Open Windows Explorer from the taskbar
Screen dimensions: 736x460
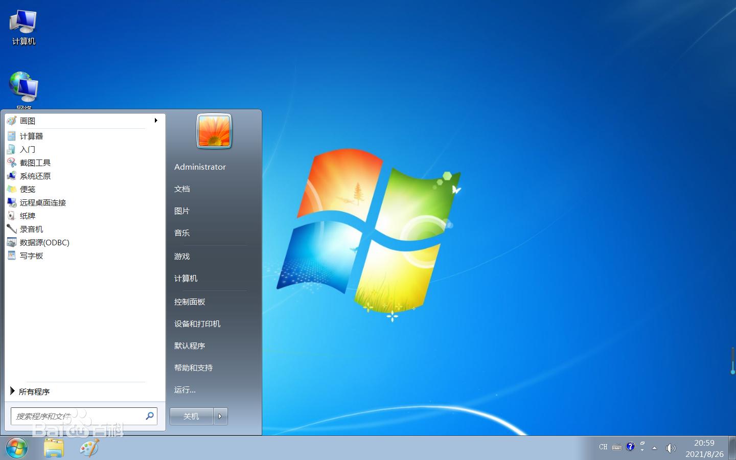[54, 448]
